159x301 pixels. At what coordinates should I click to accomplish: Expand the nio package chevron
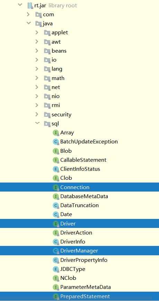[x=37, y=96]
